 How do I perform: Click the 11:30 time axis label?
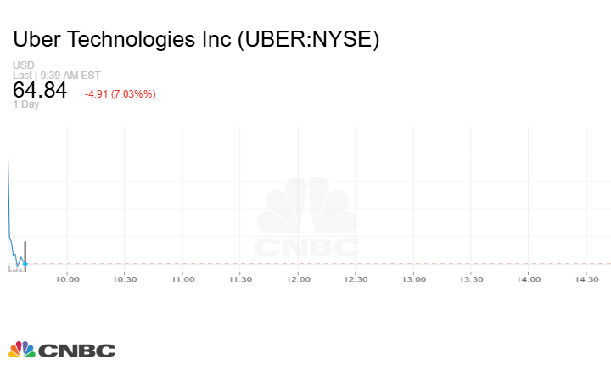point(240,278)
